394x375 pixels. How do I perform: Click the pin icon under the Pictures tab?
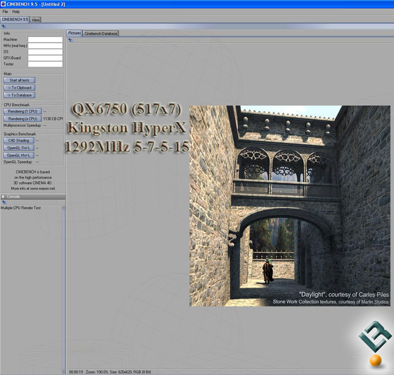click(70, 40)
